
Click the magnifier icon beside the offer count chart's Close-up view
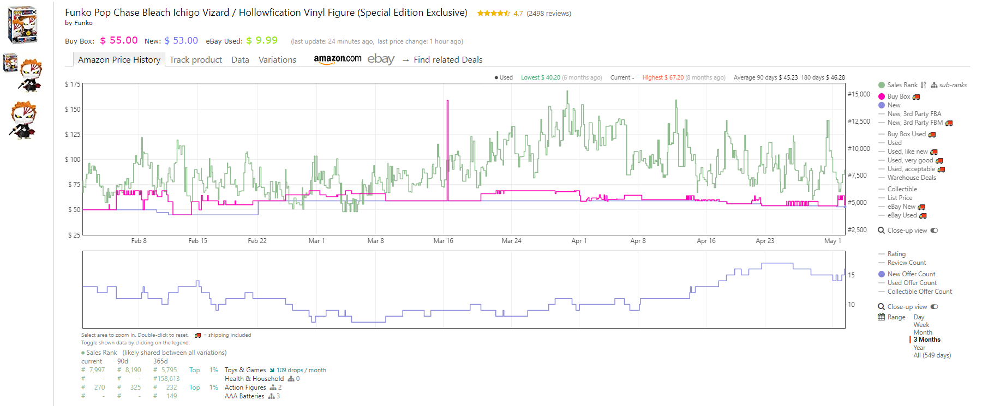(x=881, y=307)
